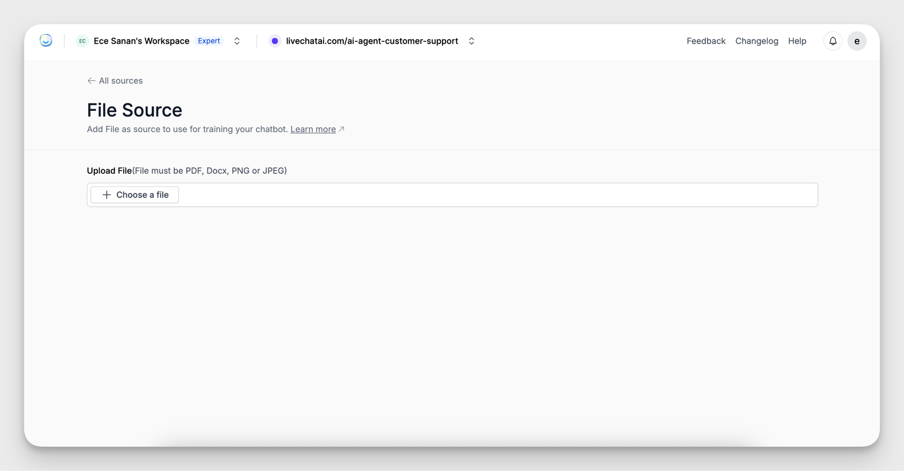Viewport: 904px width, 471px height.
Task: Open Ece Sanan's Workspace name
Action: point(141,41)
